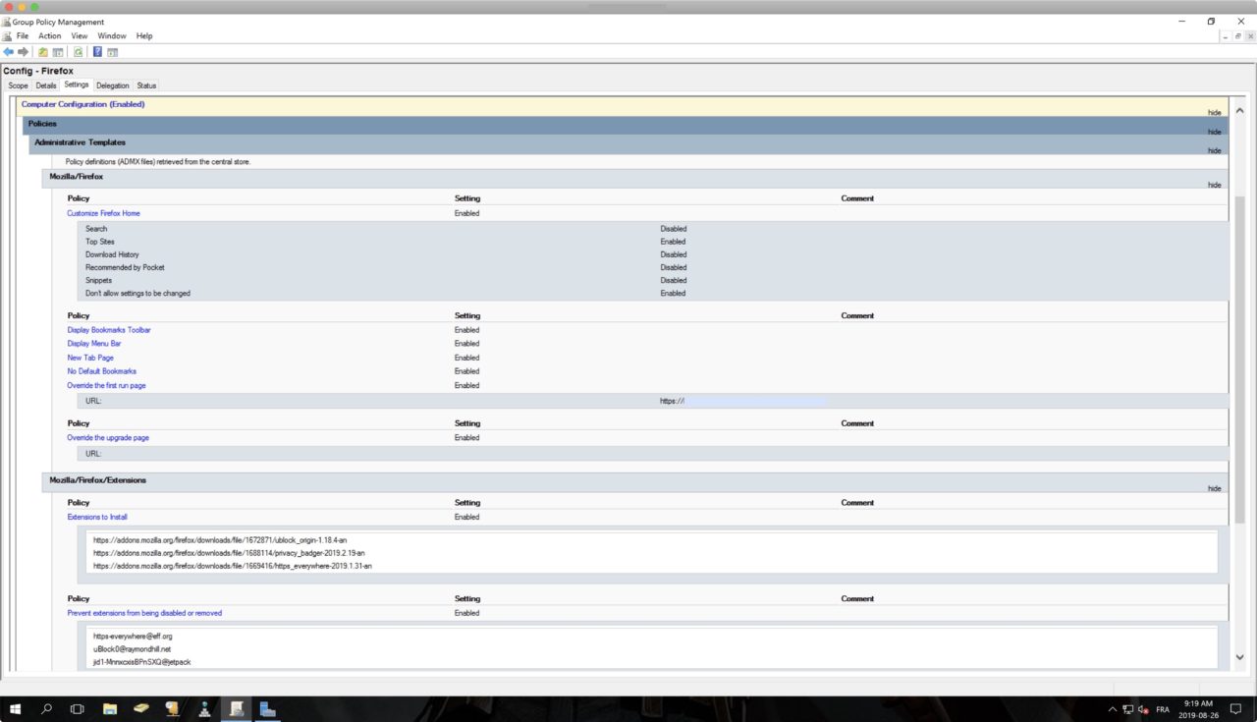
Task: Open Task View from the taskbar
Action: point(78,708)
